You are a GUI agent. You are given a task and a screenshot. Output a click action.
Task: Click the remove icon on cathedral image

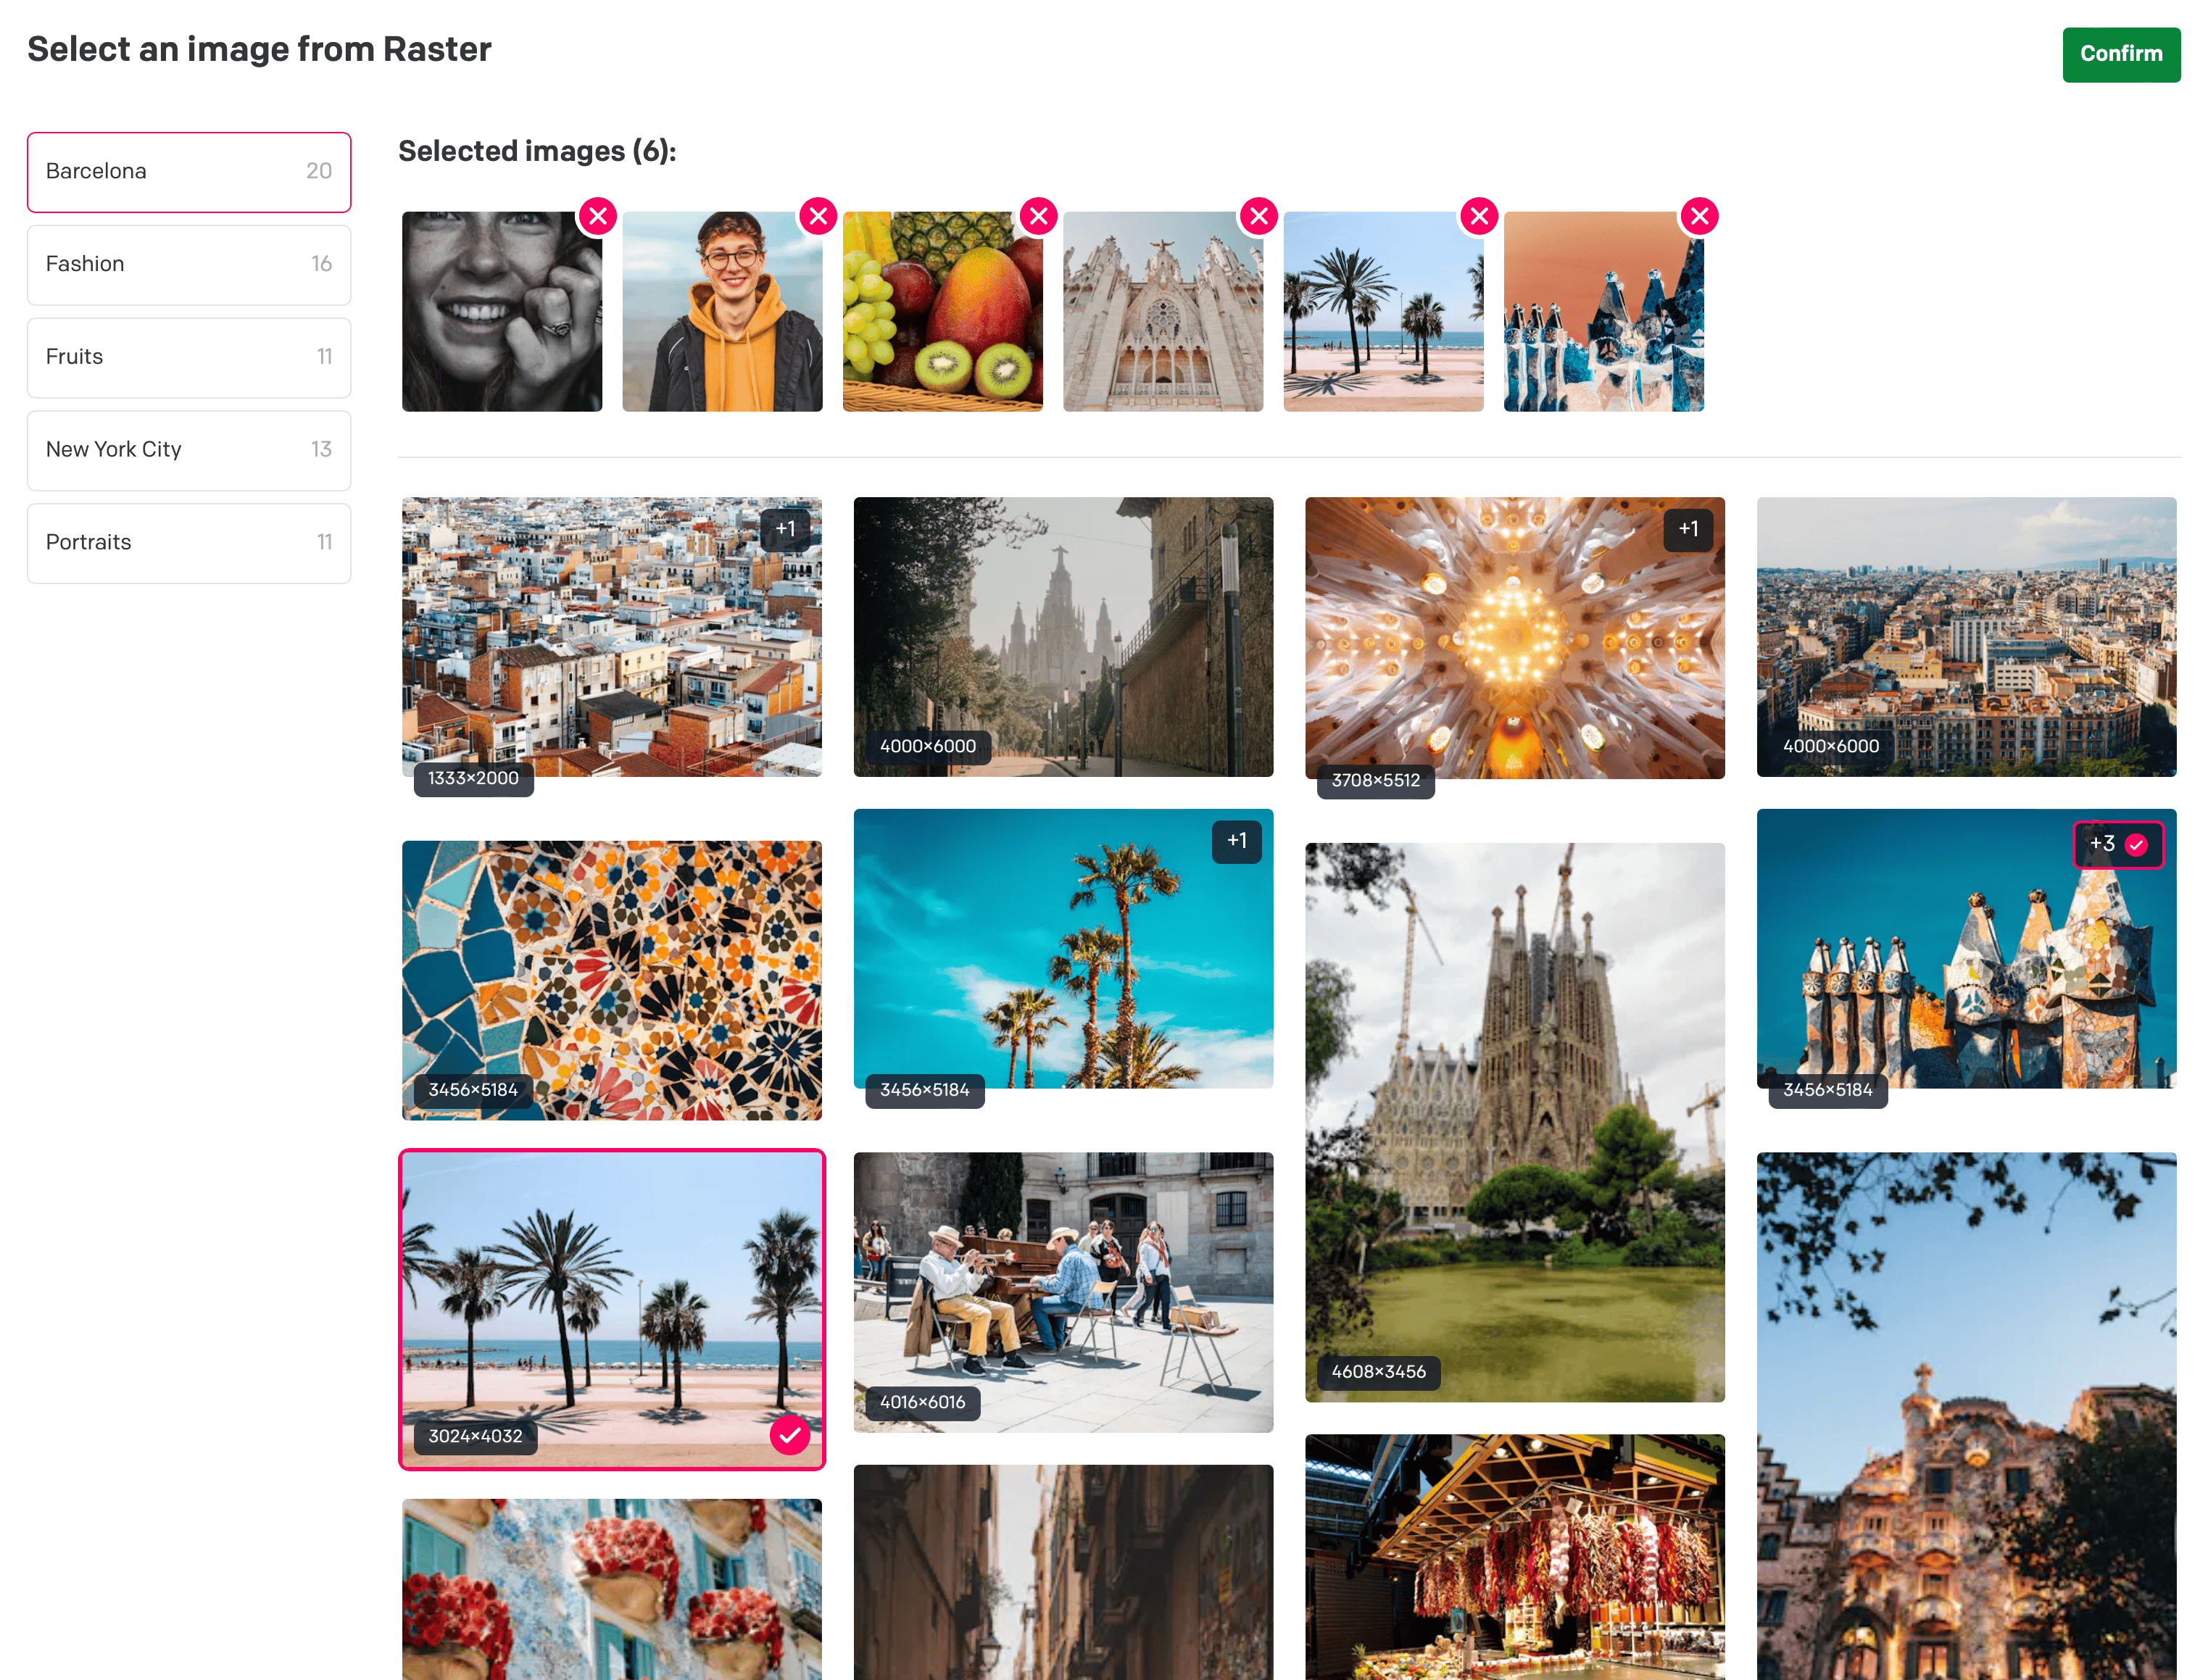pos(1258,214)
